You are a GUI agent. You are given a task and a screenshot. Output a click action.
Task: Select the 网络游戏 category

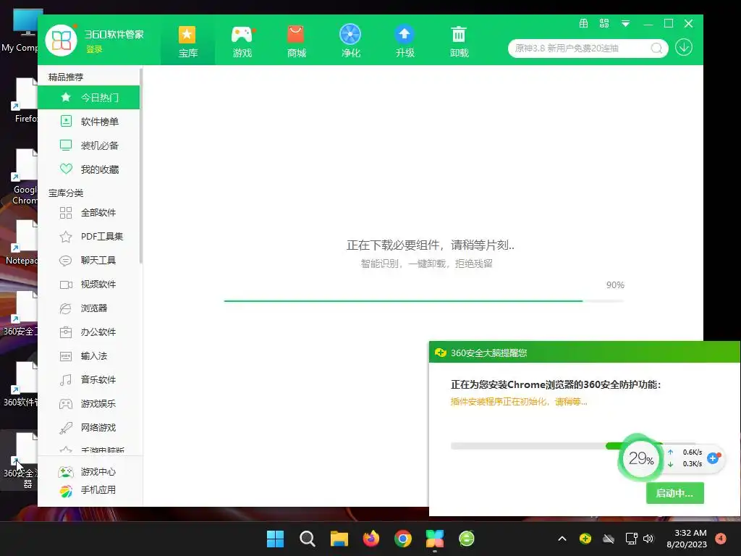tap(89, 427)
